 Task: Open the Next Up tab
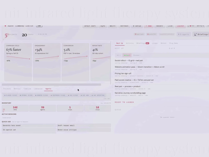(120, 43)
